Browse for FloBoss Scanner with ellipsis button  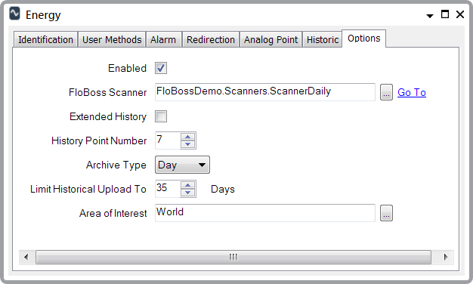point(386,92)
